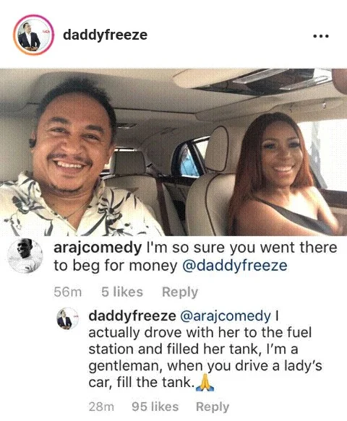
Task: Follow the @daddyfreeze mention in the comment
Action: pyautogui.click(x=235, y=266)
